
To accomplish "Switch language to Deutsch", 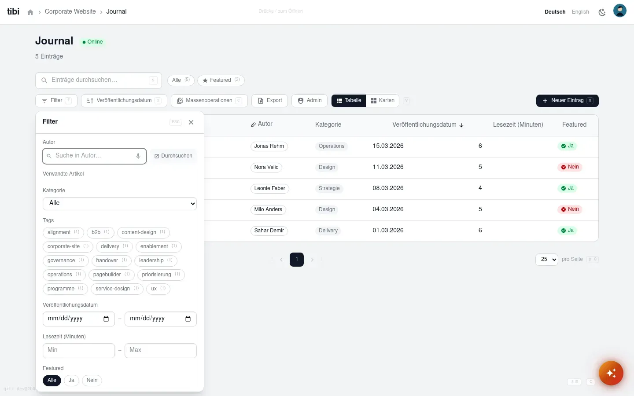I will point(555,12).
